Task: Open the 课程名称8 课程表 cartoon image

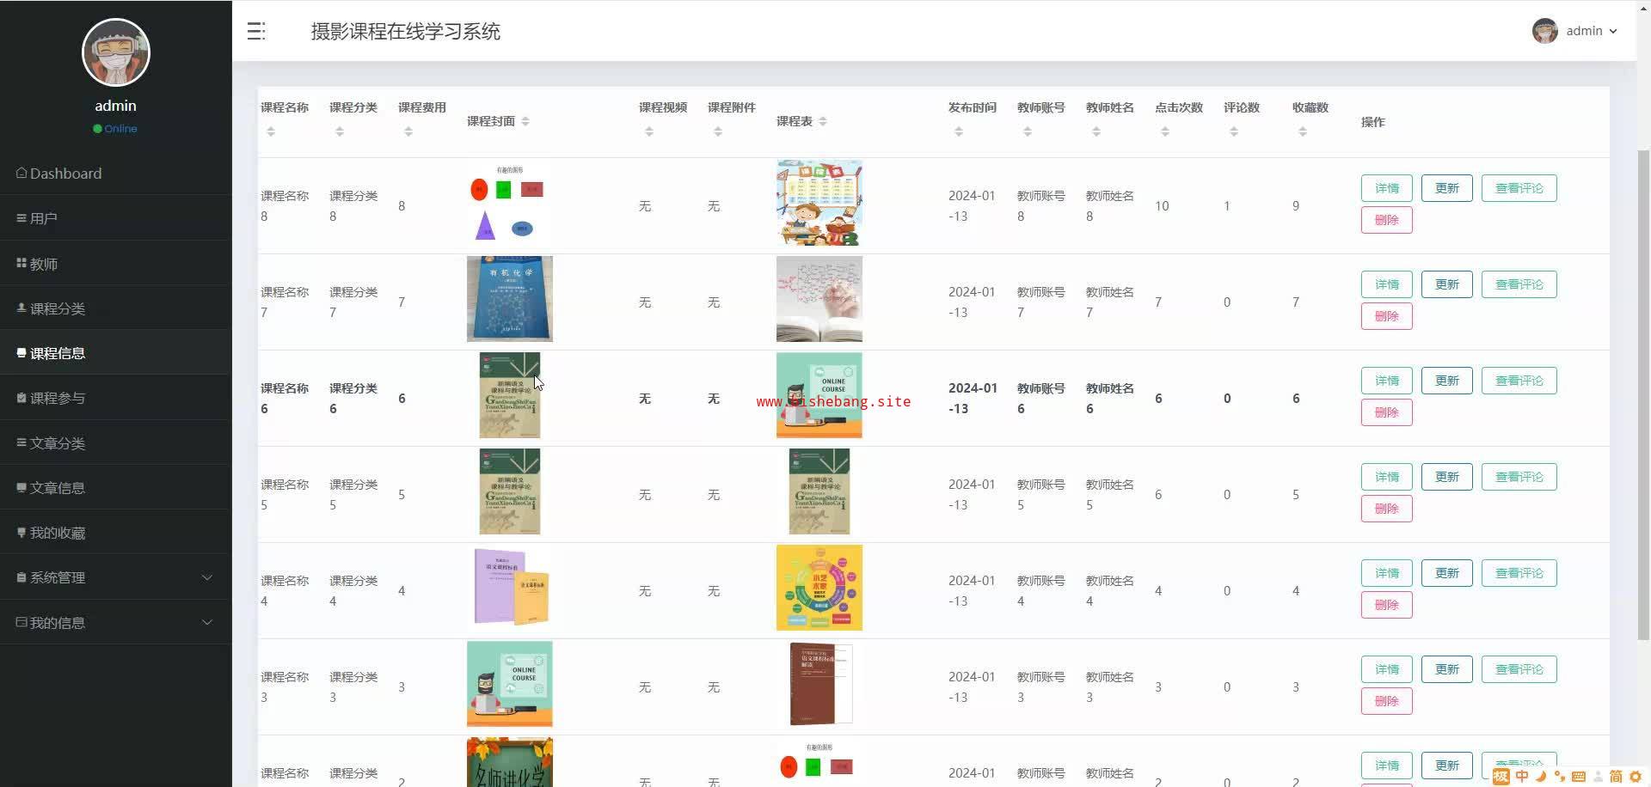Action: coord(819,203)
